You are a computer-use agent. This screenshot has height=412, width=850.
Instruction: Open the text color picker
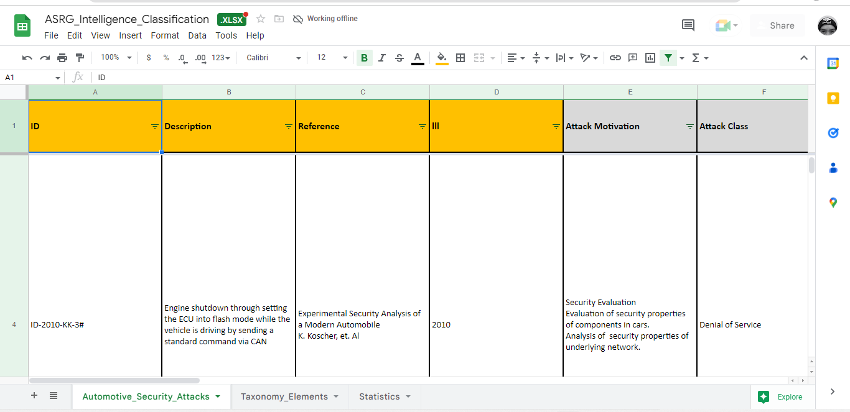418,58
